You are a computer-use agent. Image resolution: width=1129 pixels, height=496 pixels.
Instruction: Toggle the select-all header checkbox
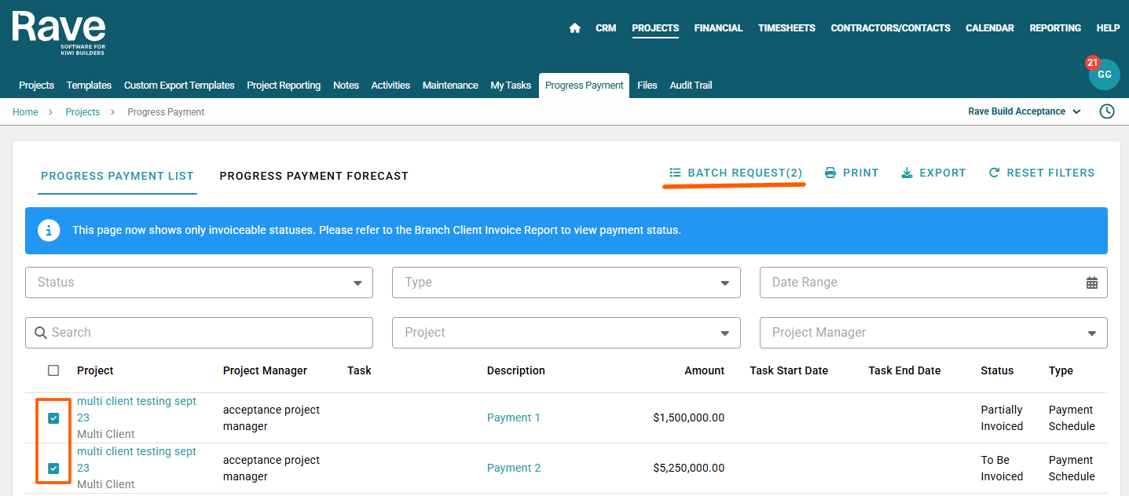coord(53,370)
